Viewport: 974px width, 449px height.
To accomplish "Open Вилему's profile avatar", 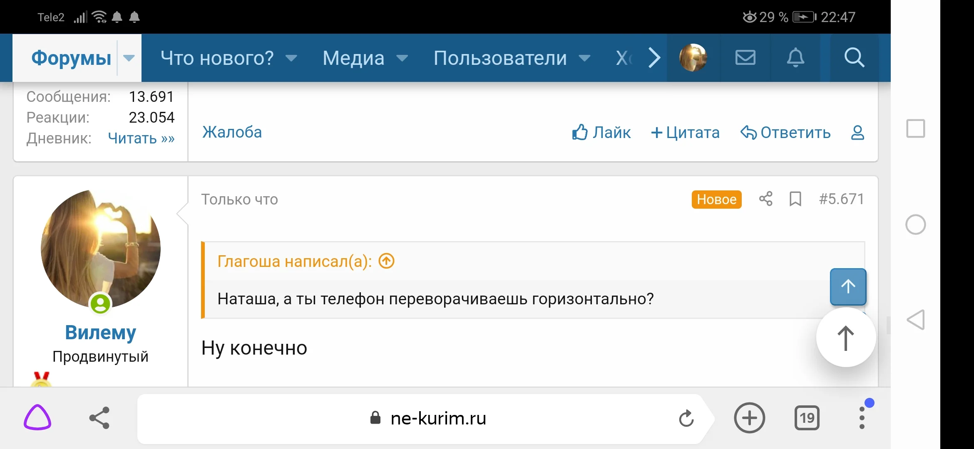I will coord(101,249).
